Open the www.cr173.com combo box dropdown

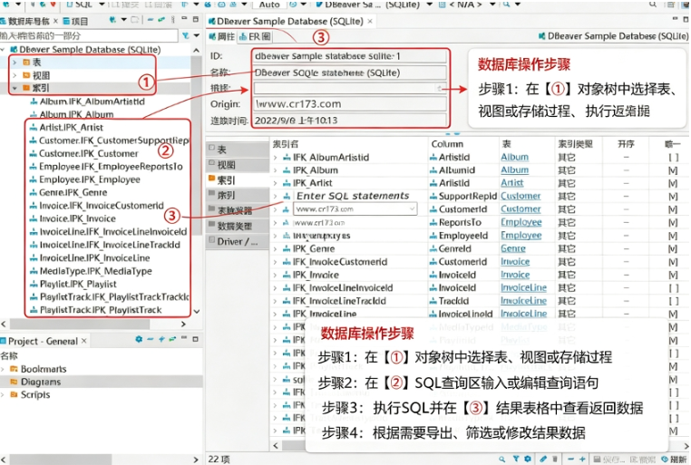click(412, 208)
